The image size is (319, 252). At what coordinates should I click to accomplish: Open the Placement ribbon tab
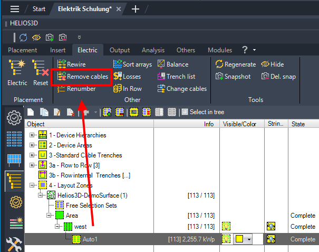(x=22, y=50)
